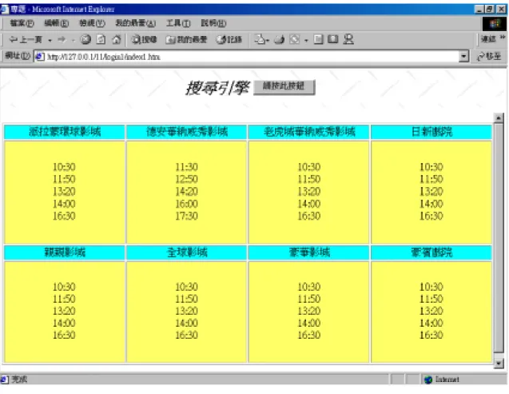This screenshot has height=394, width=509.
Task: Click the Internet zone globe in the status bar
Action: (x=428, y=380)
